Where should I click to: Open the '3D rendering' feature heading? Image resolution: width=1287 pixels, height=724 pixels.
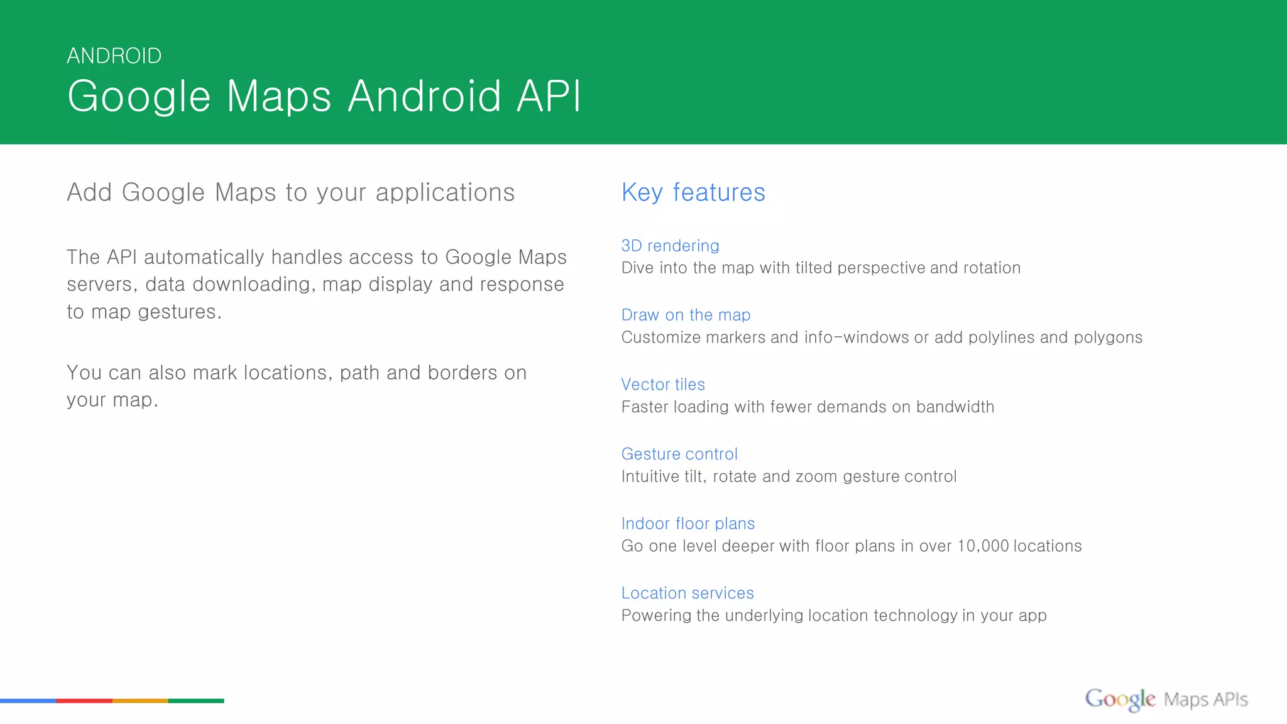(670, 246)
